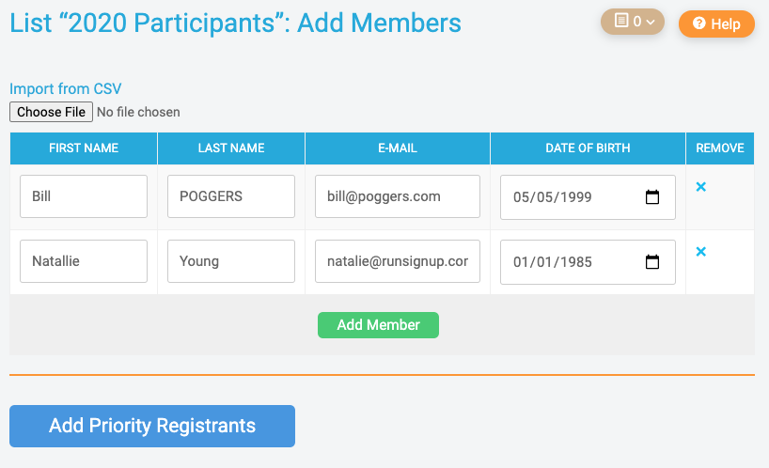769x468 pixels.
Task: Remove Natallie Young row with X icon
Action: (700, 252)
